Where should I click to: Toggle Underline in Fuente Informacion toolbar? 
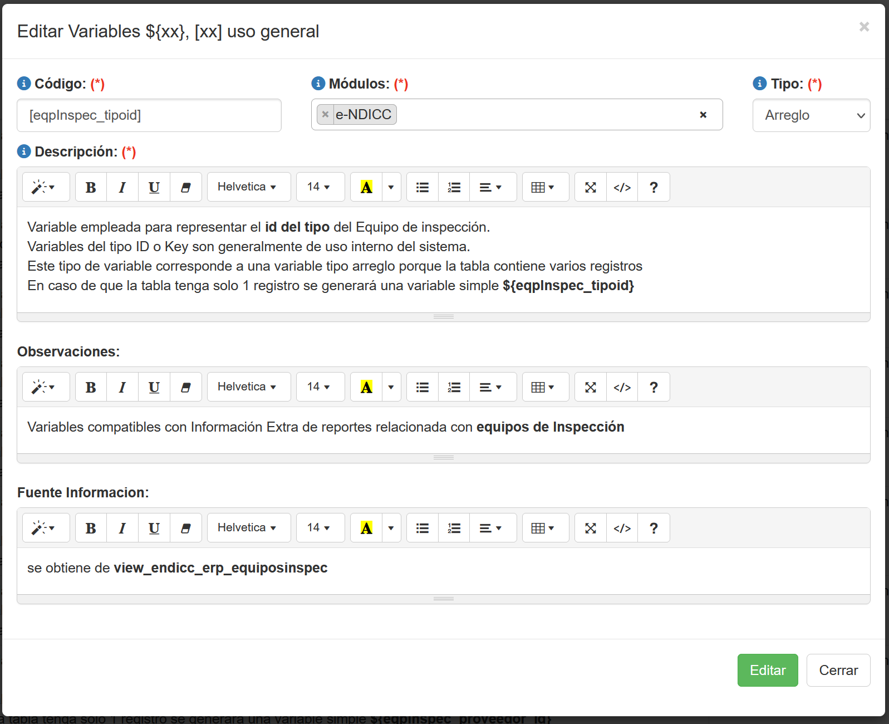click(154, 528)
